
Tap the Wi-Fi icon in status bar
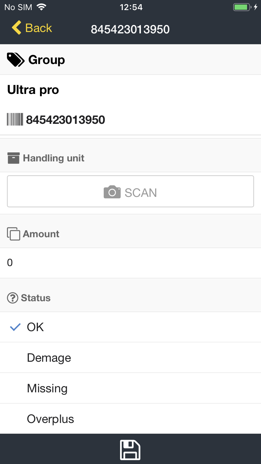click(x=41, y=7)
